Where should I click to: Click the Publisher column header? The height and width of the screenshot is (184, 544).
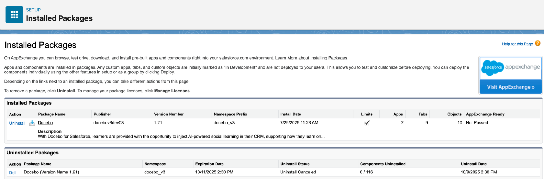click(x=102, y=114)
